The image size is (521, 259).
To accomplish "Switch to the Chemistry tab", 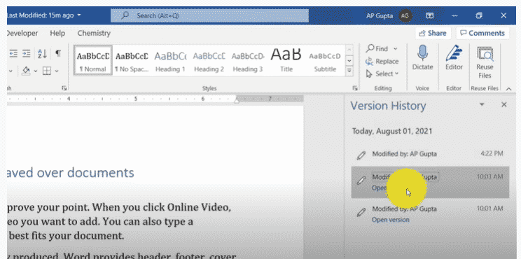I will (94, 33).
